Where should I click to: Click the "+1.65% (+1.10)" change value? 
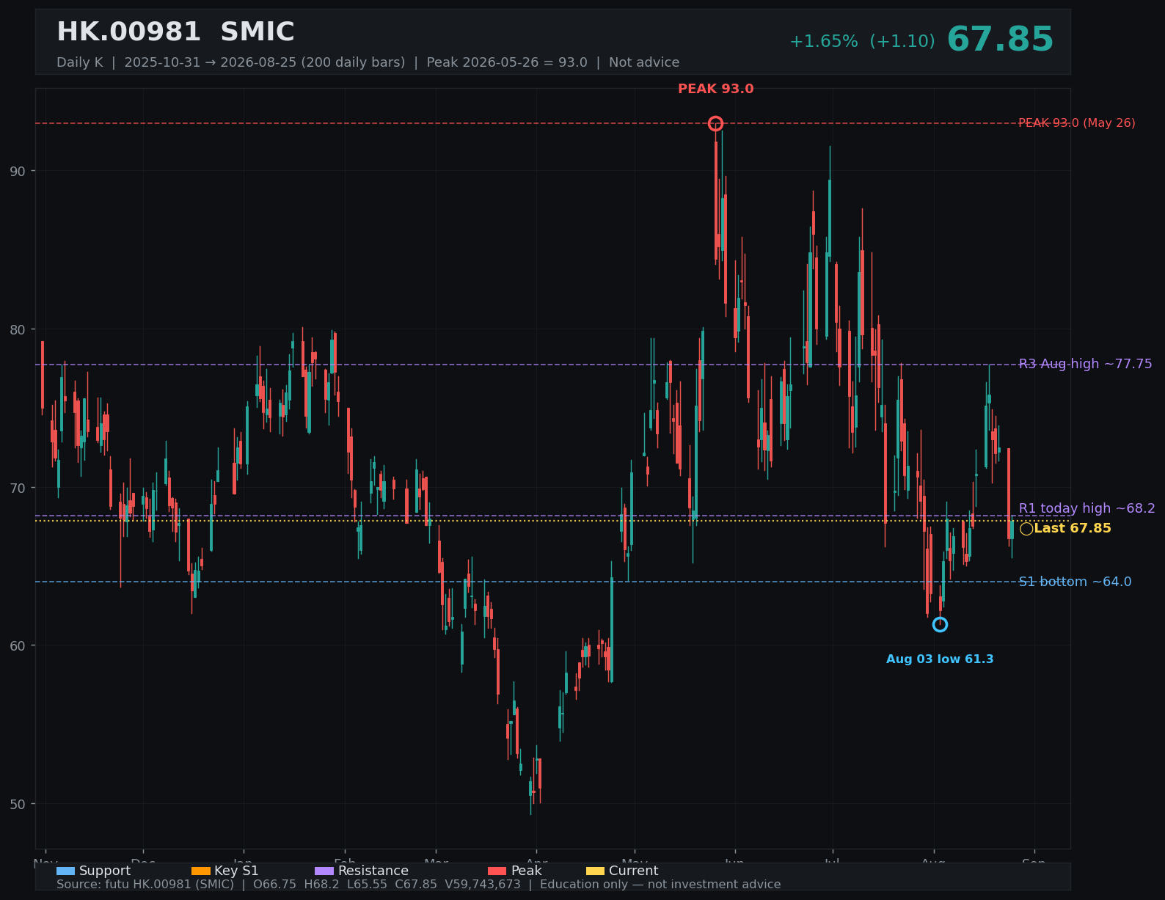[x=862, y=41]
